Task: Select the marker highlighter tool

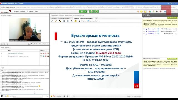Action: tap(60, 21)
